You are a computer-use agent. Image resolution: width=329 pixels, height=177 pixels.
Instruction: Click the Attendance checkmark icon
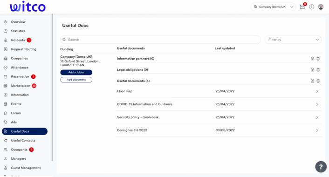click(6, 68)
